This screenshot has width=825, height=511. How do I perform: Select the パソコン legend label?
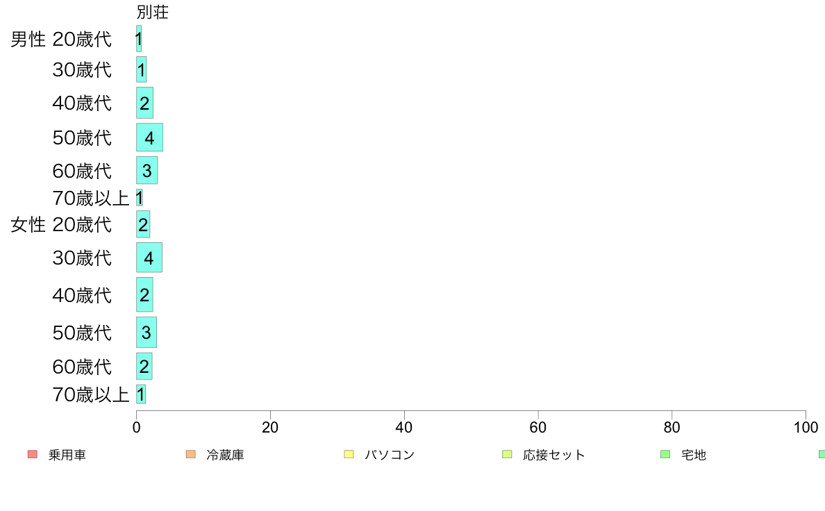(390, 455)
